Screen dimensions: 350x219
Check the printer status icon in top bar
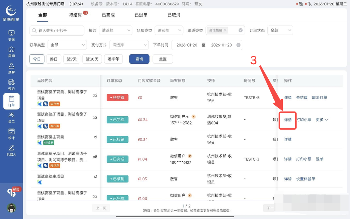pos(301,4)
